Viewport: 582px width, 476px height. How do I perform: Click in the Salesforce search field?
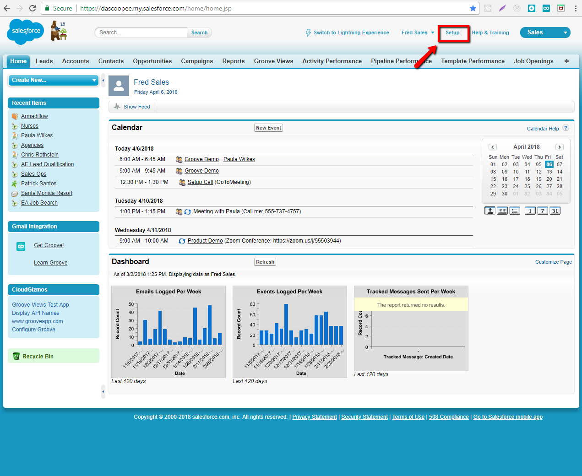pos(141,32)
